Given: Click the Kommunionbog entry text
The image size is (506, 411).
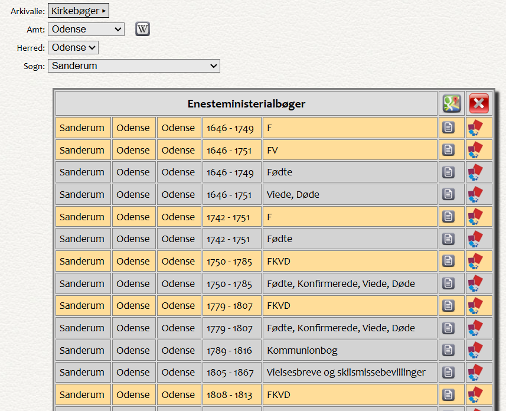Looking at the screenshot, I should pos(302,350).
